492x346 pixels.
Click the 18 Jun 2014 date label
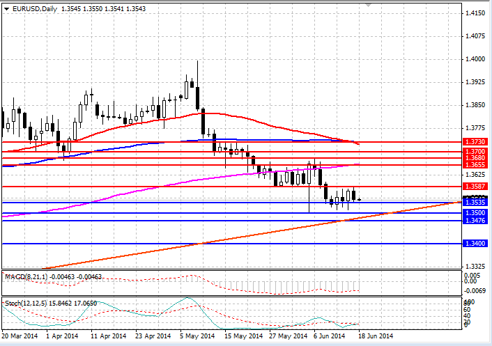point(376,336)
